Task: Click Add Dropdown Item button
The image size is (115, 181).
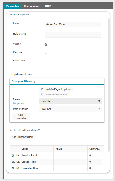Action: pos(22,137)
